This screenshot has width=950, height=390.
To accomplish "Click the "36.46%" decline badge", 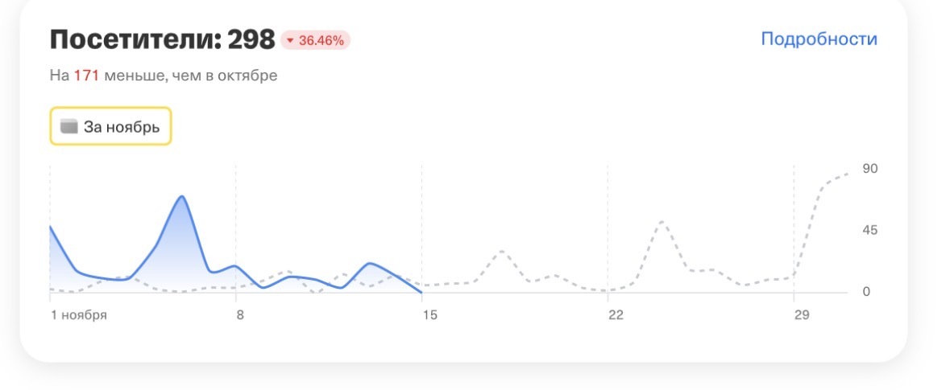I will click(x=316, y=40).
